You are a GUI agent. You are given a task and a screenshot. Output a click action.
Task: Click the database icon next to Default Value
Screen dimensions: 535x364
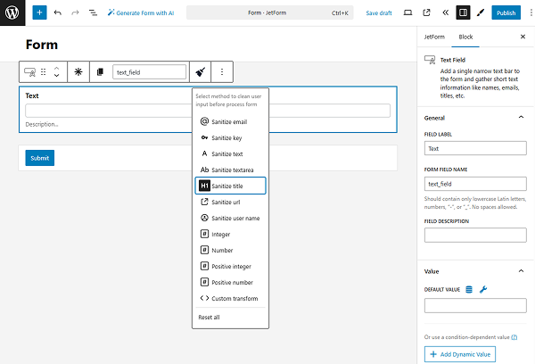coord(469,289)
